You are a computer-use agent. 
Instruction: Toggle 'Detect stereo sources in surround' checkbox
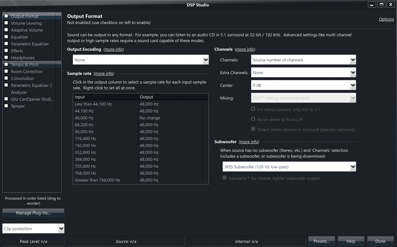pos(253,129)
